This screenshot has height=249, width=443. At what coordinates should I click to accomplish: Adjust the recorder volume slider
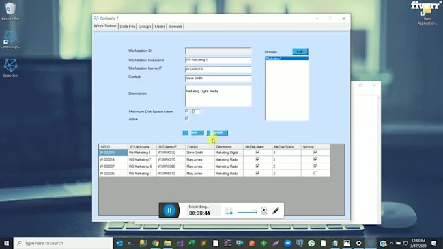247,212
